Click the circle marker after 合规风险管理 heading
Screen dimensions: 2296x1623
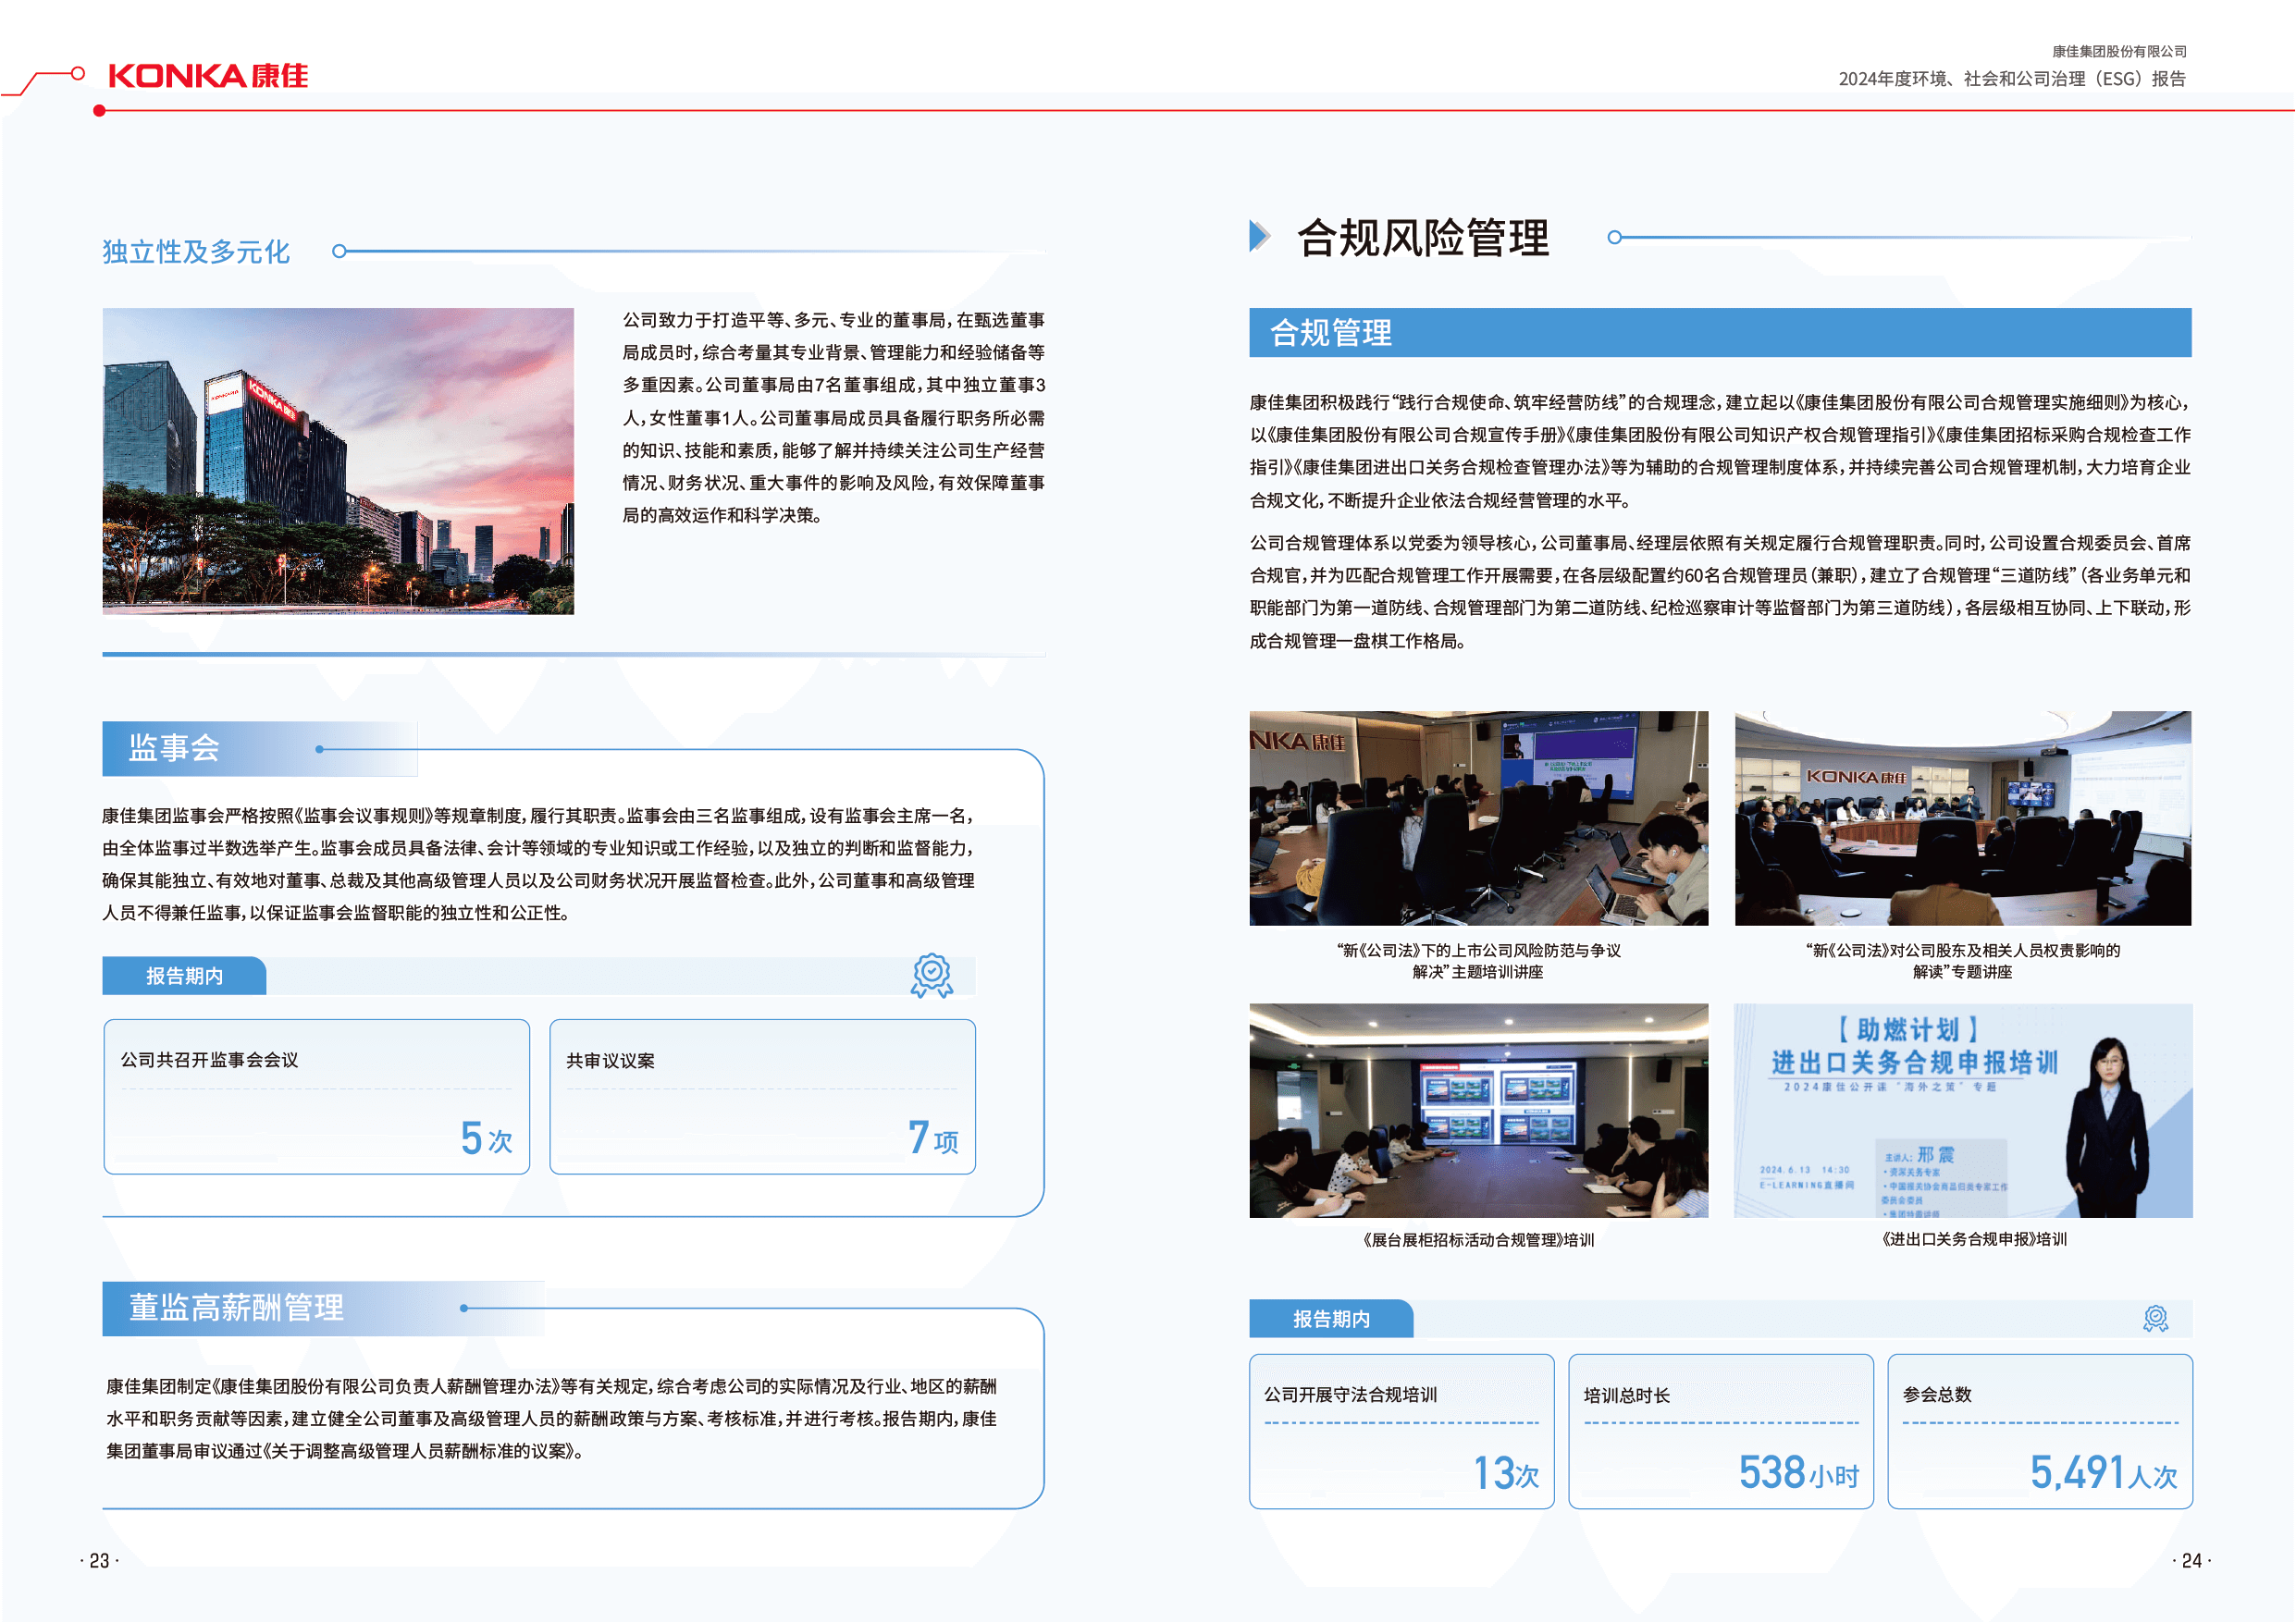click(1614, 237)
